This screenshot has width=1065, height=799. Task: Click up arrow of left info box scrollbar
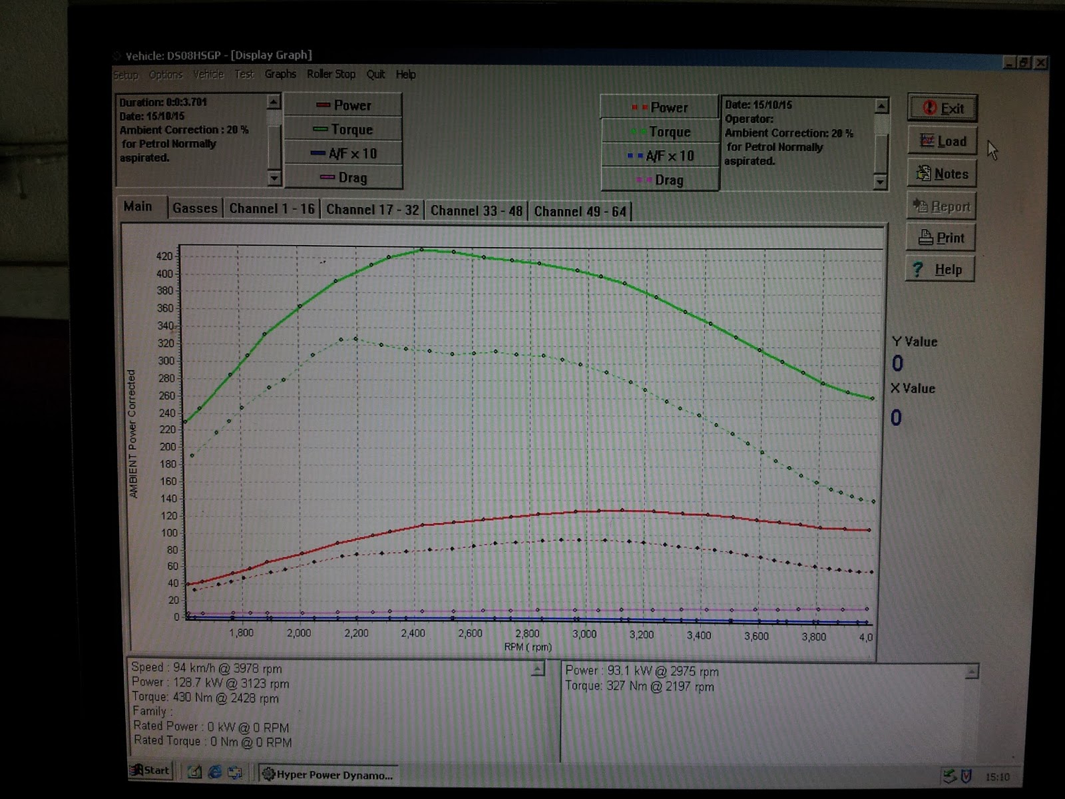pos(274,101)
